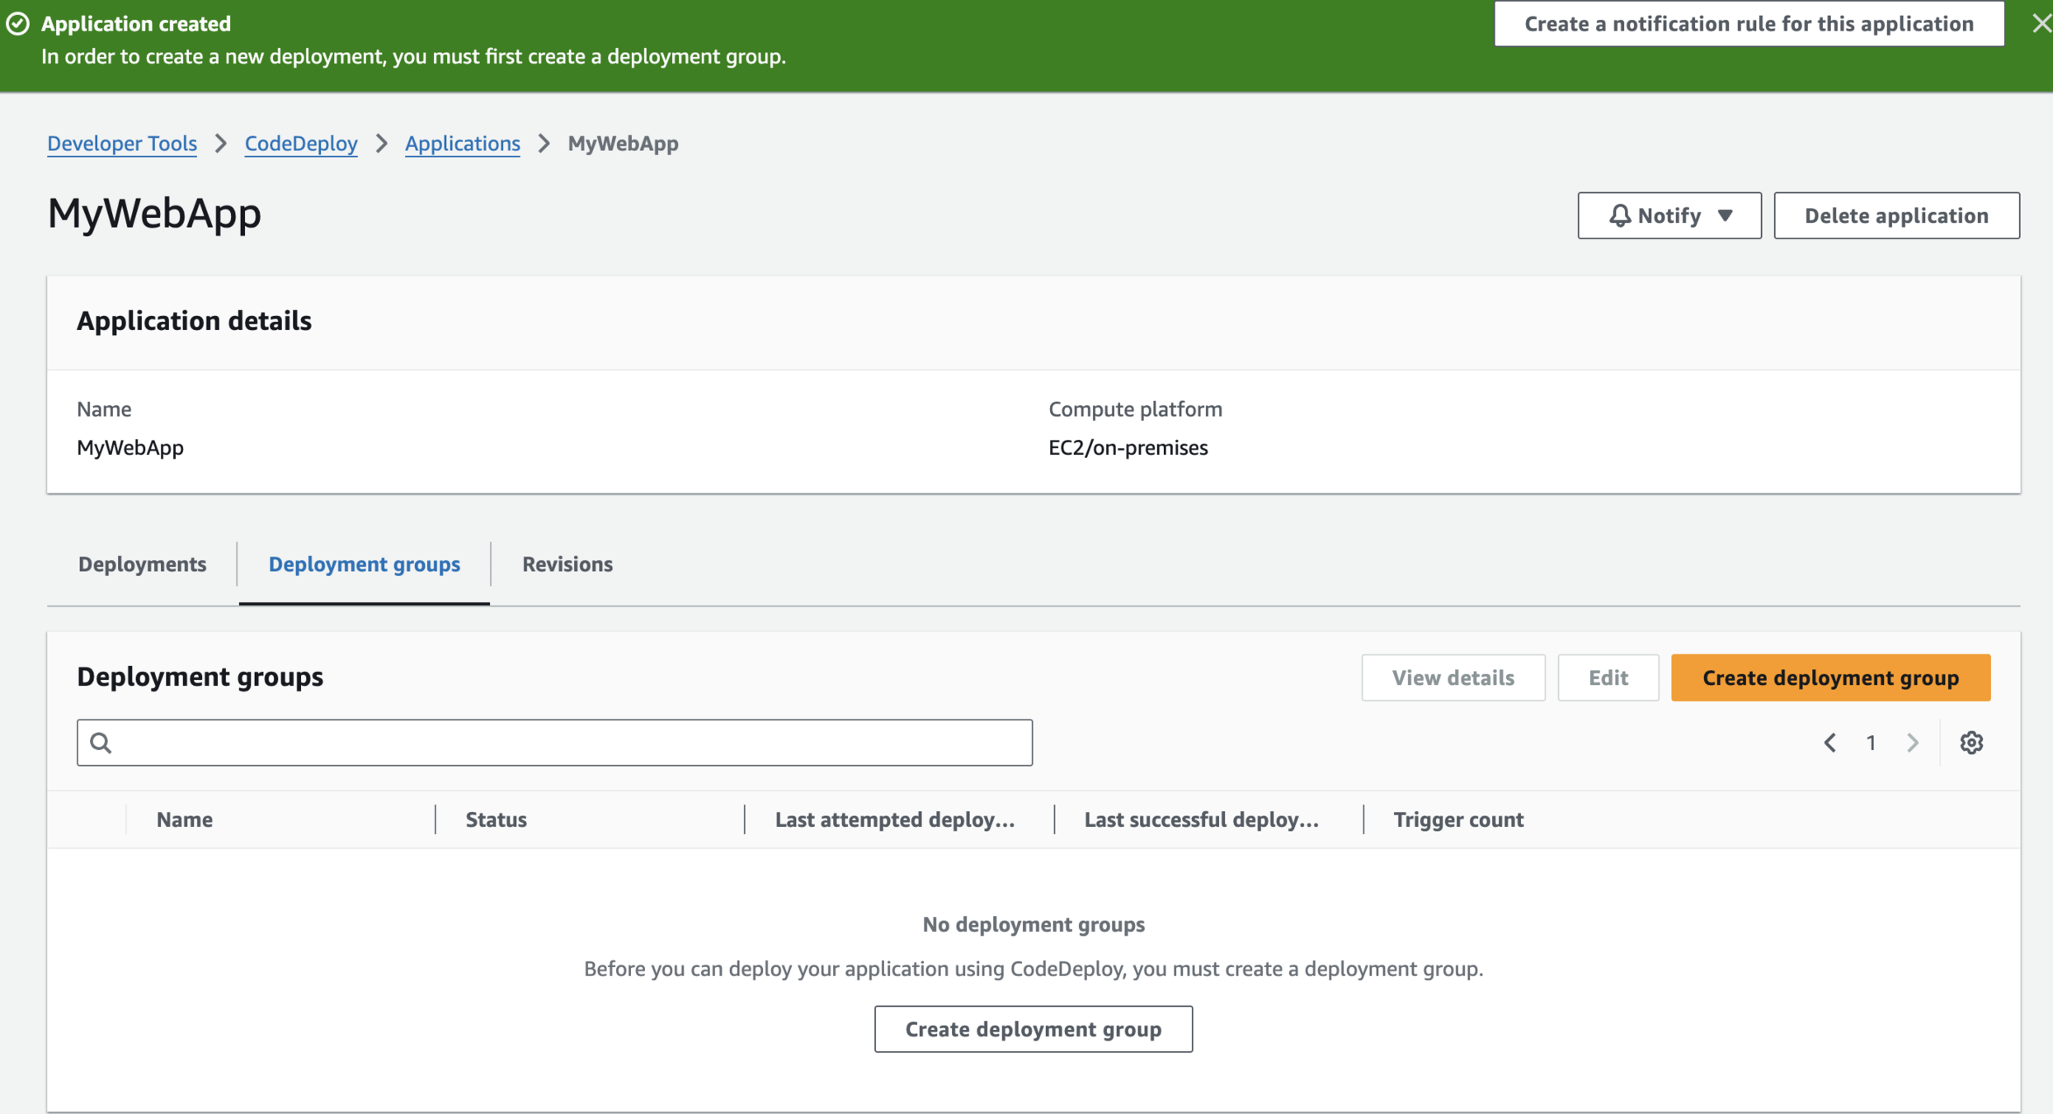Image resolution: width=2053 pixels, height=1114 pixels.
Task: Open the Revisions tab
Action: pyautogui.click(x=567, y=564)
